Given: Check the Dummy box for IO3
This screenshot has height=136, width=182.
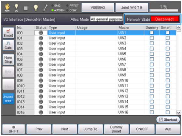Looking at the screenshot, I should (x=152, y=49).
